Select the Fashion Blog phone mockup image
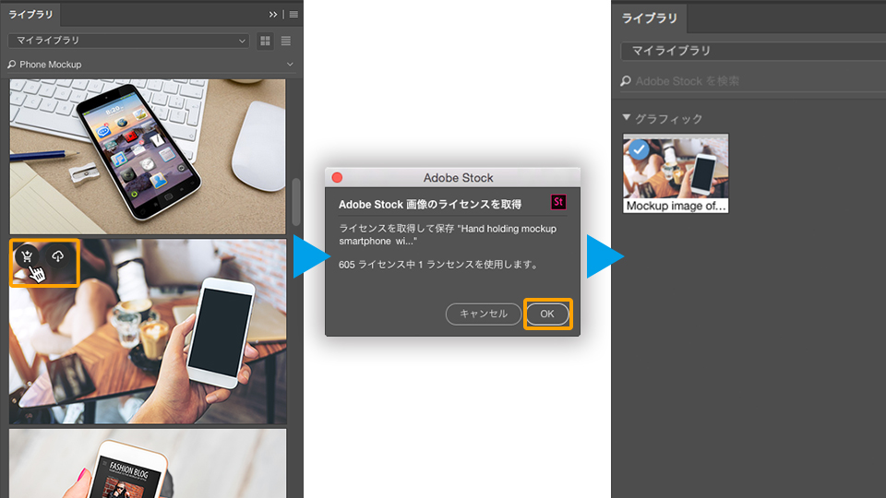886x498 pixels. 148,463
